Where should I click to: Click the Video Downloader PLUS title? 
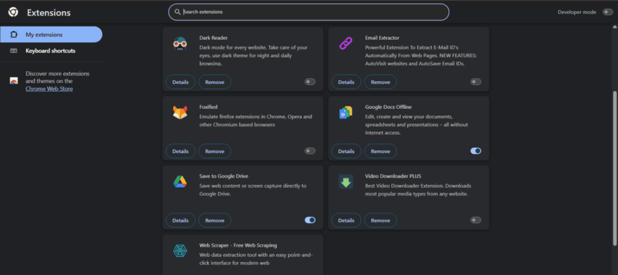point(393,176)
